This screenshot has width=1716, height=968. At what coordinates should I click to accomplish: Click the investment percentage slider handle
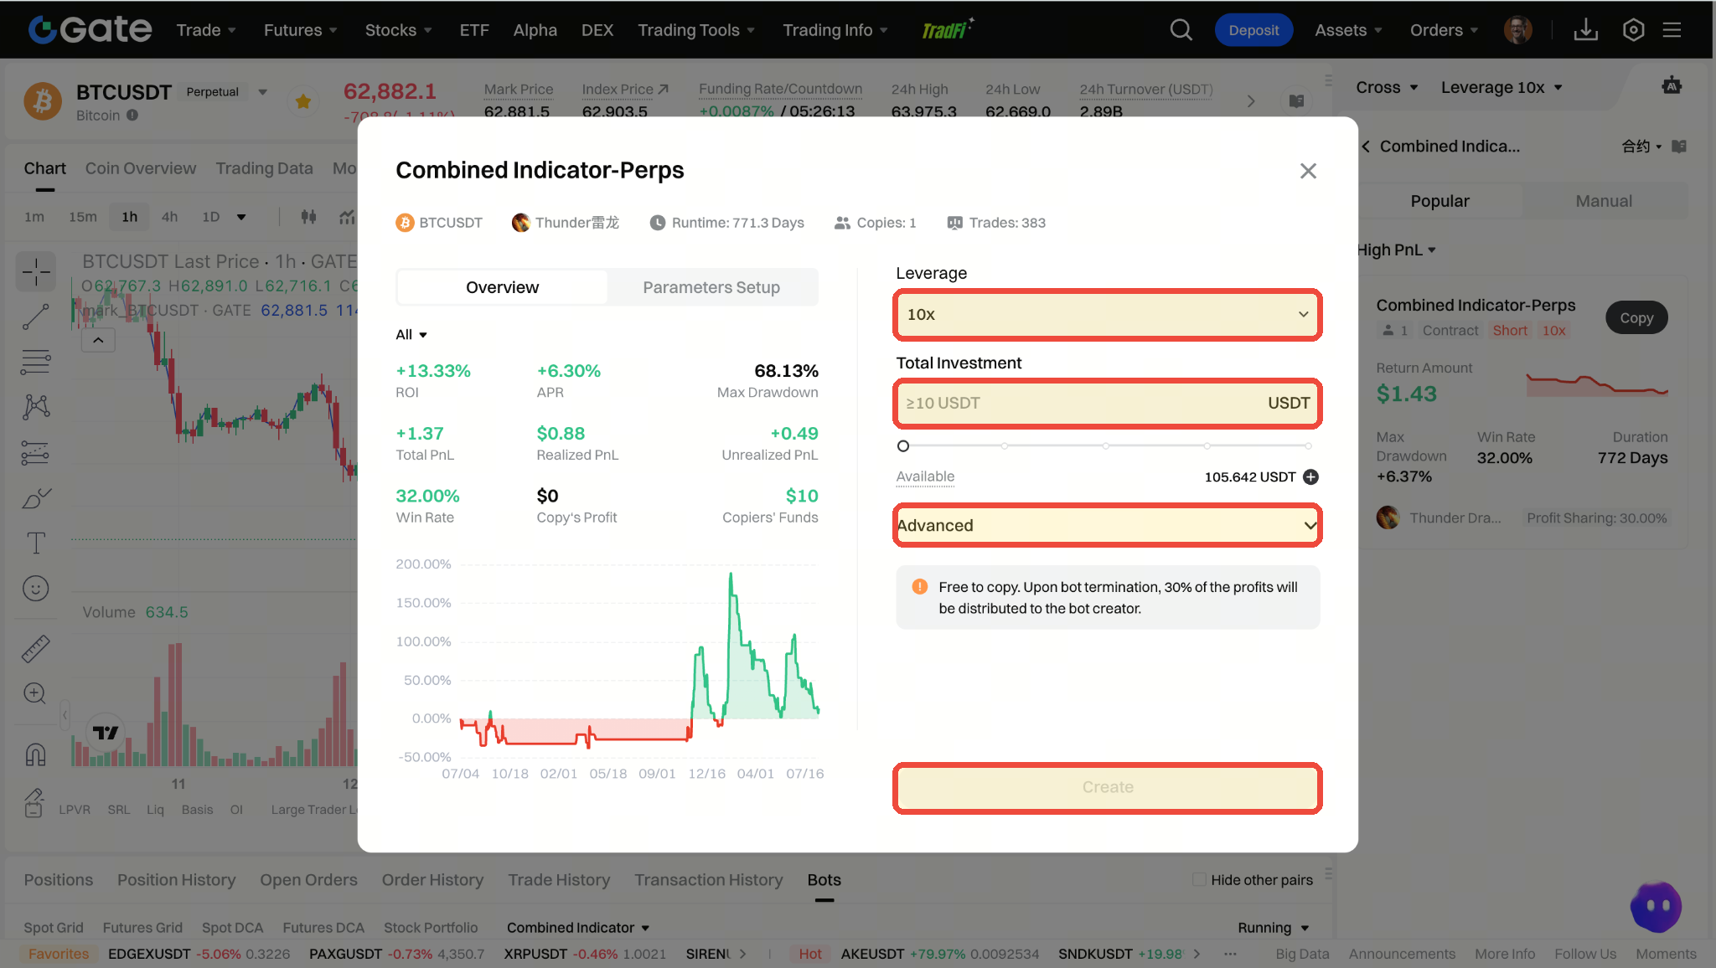click(x=903, y=446)
